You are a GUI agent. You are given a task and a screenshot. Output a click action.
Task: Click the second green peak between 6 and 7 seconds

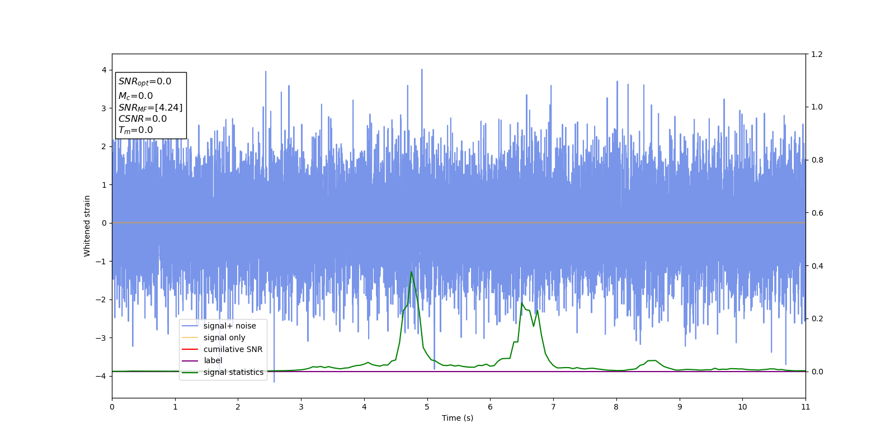point(522,303)
